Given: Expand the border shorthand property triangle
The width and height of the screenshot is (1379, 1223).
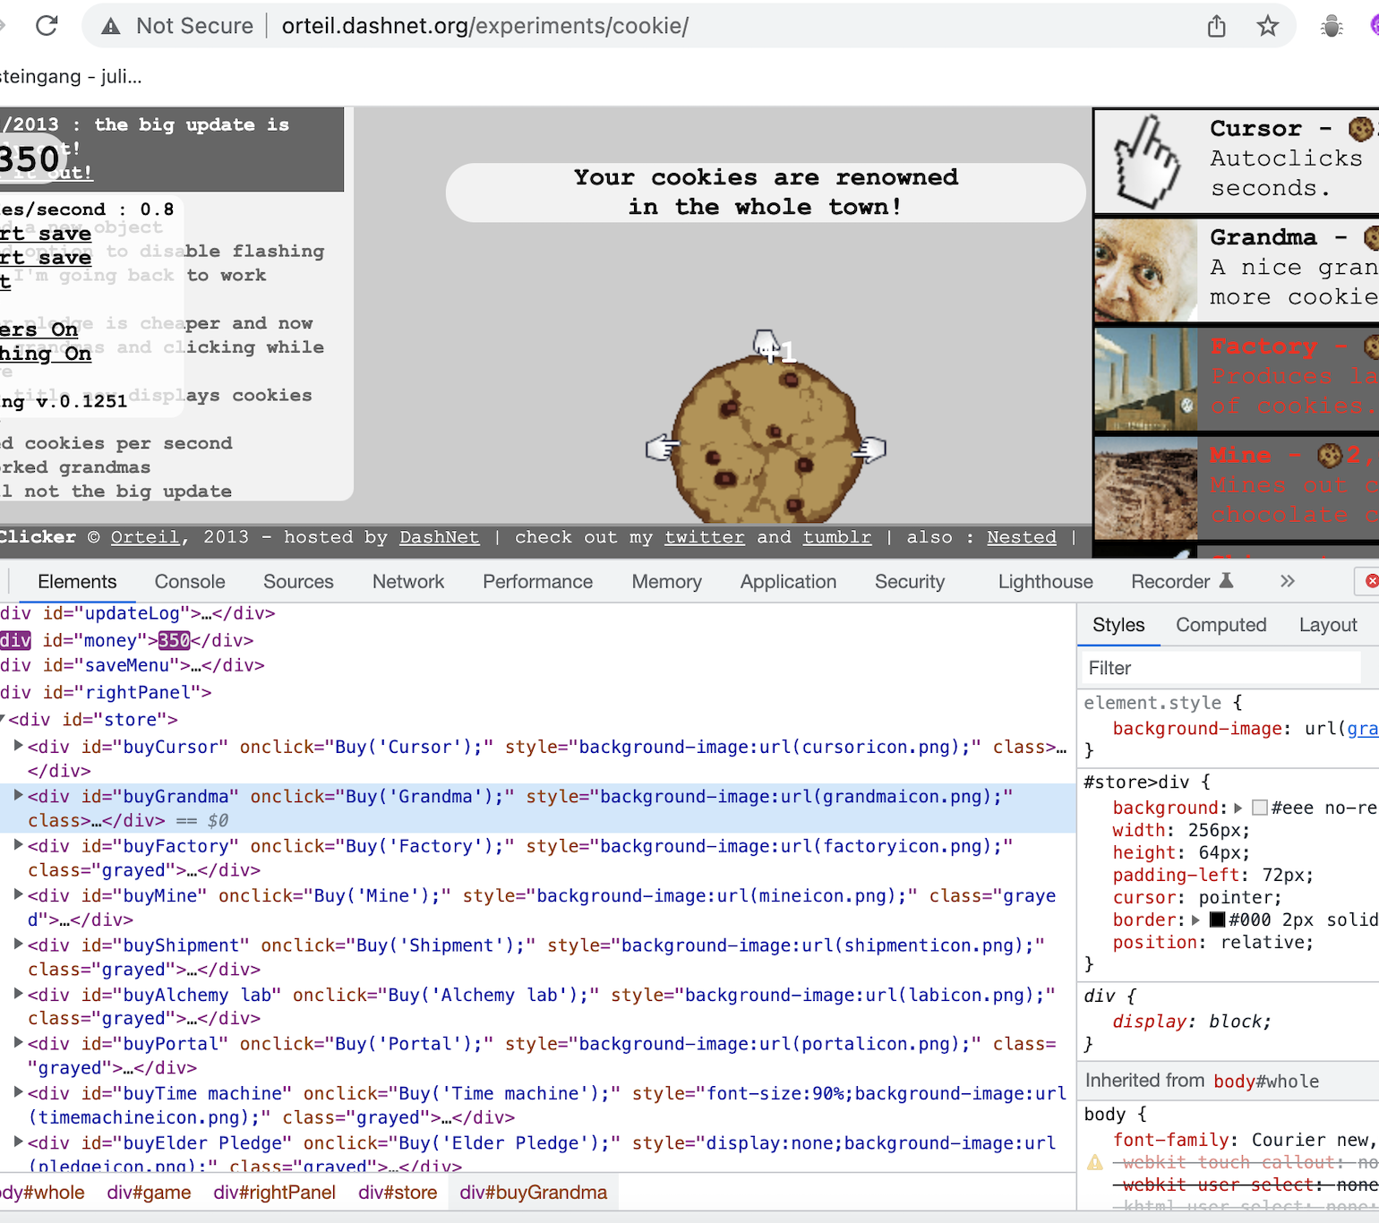Looking at the screenshot, I should coord(1195,919).
